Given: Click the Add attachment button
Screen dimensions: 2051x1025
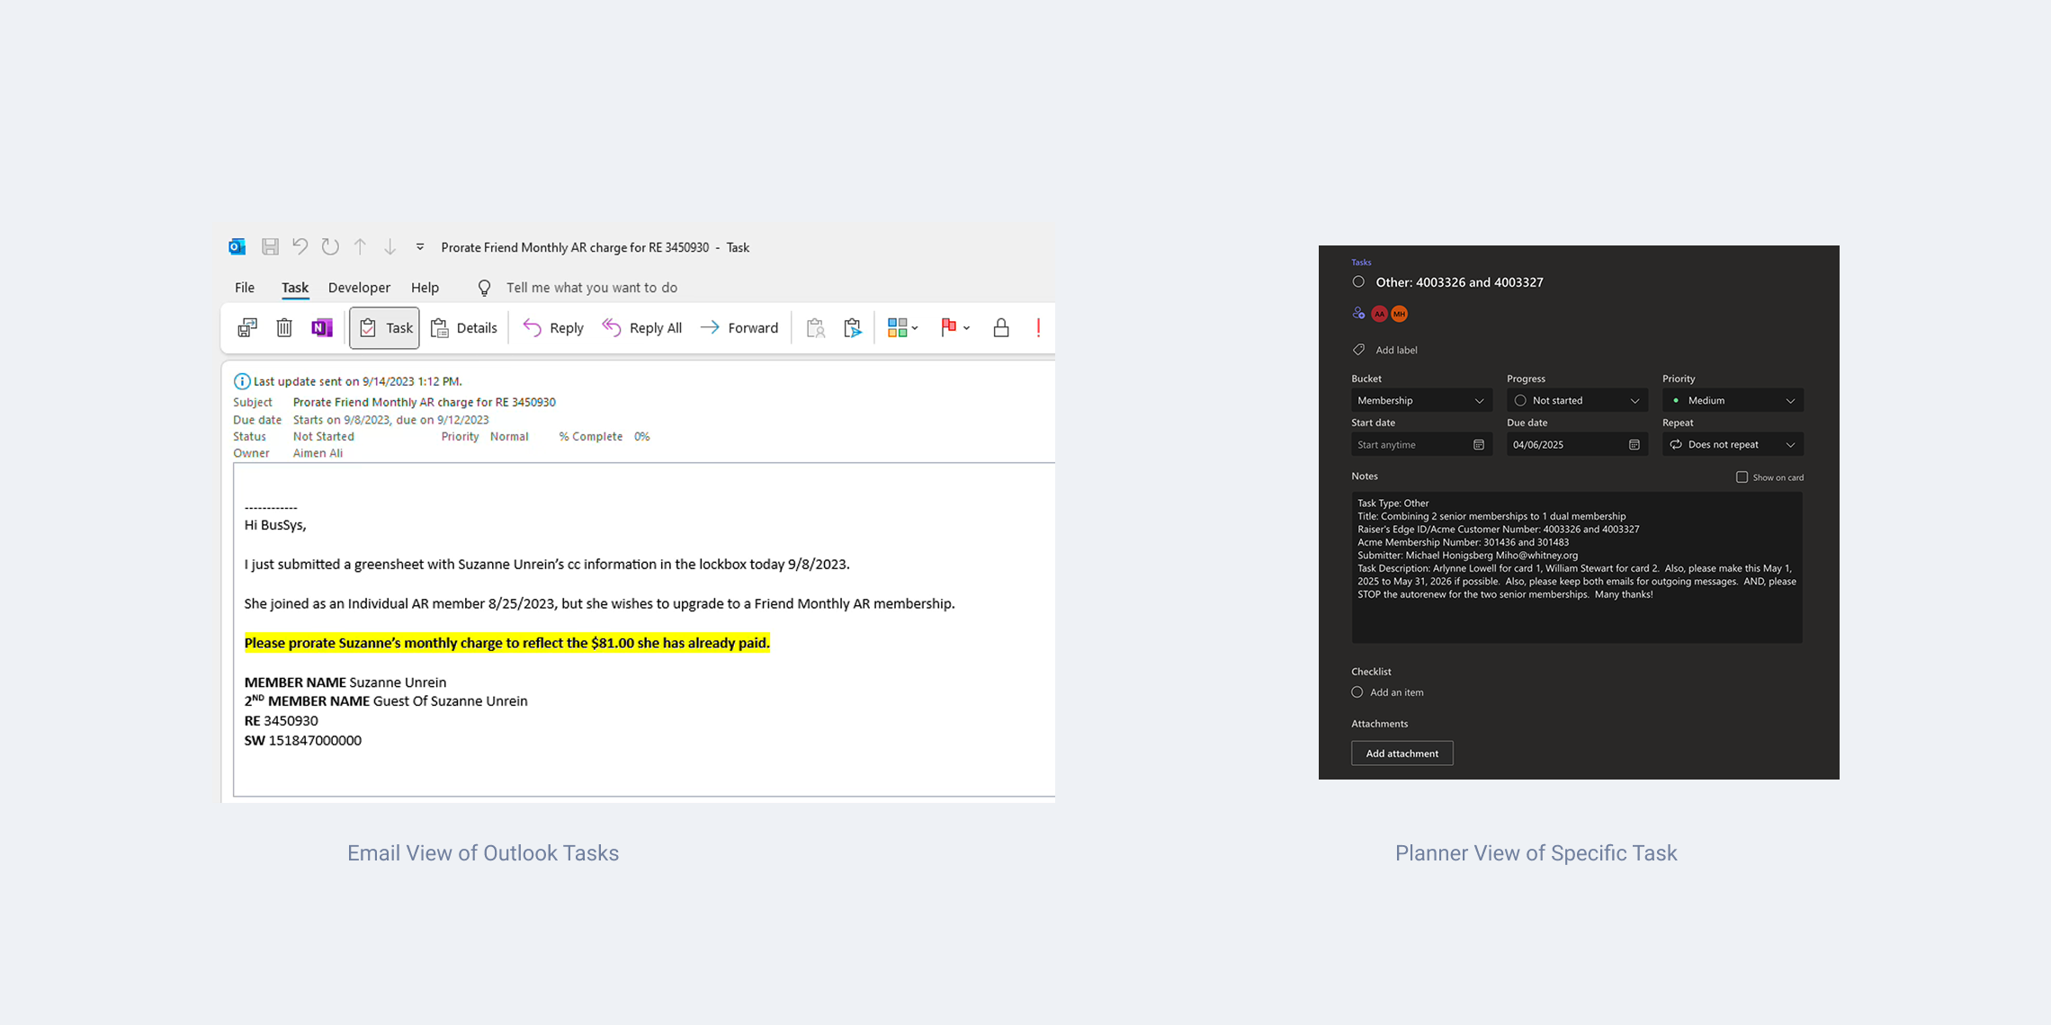Looking at the screenshot, I should click(x=1402, y=753).
